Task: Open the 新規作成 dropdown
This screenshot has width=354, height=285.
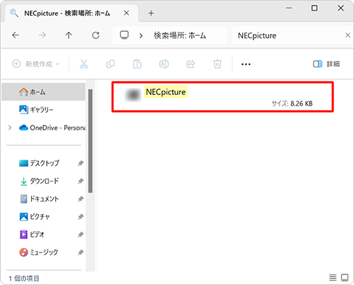Action: 35,64
